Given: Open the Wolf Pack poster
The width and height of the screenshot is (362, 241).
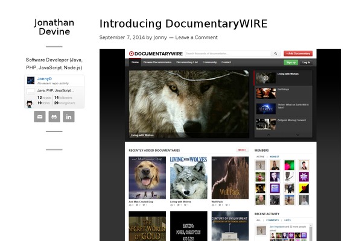Looking at the screenshot, I should [230, 178].
